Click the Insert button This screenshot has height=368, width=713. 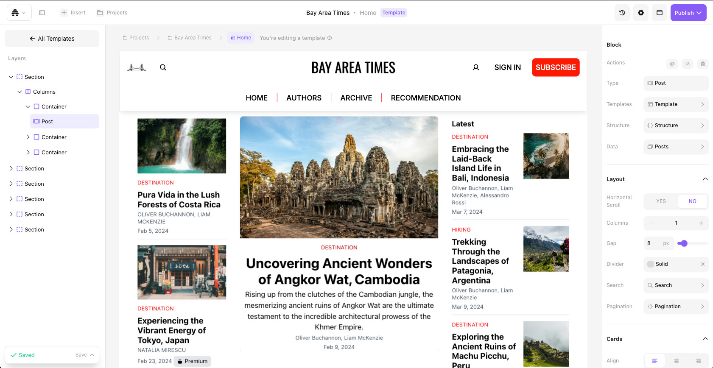[x=73, y=13]
